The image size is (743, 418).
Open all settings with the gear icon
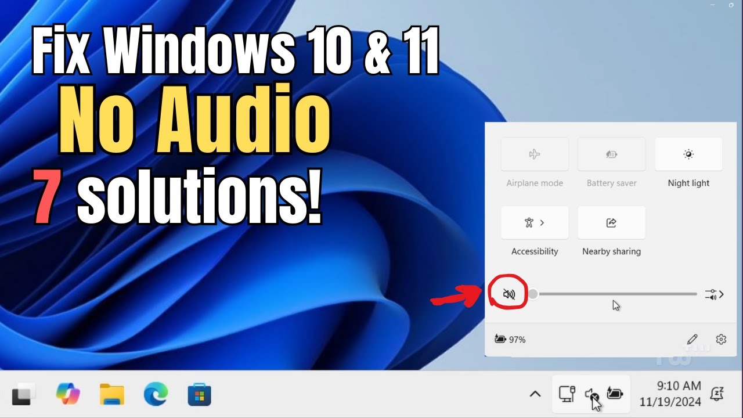click(x=721, y=339)
